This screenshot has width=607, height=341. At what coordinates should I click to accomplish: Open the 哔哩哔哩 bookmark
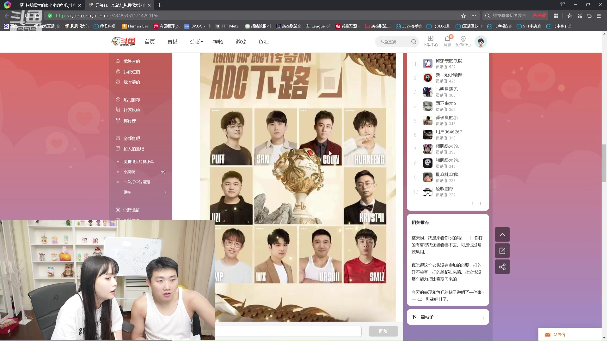(x=105, y=26)
